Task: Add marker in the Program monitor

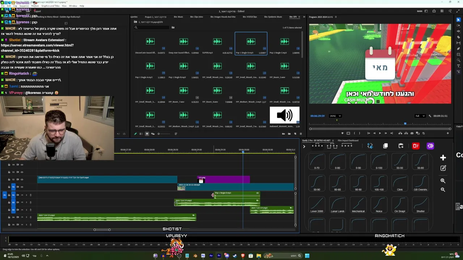Action: (343, 133)
